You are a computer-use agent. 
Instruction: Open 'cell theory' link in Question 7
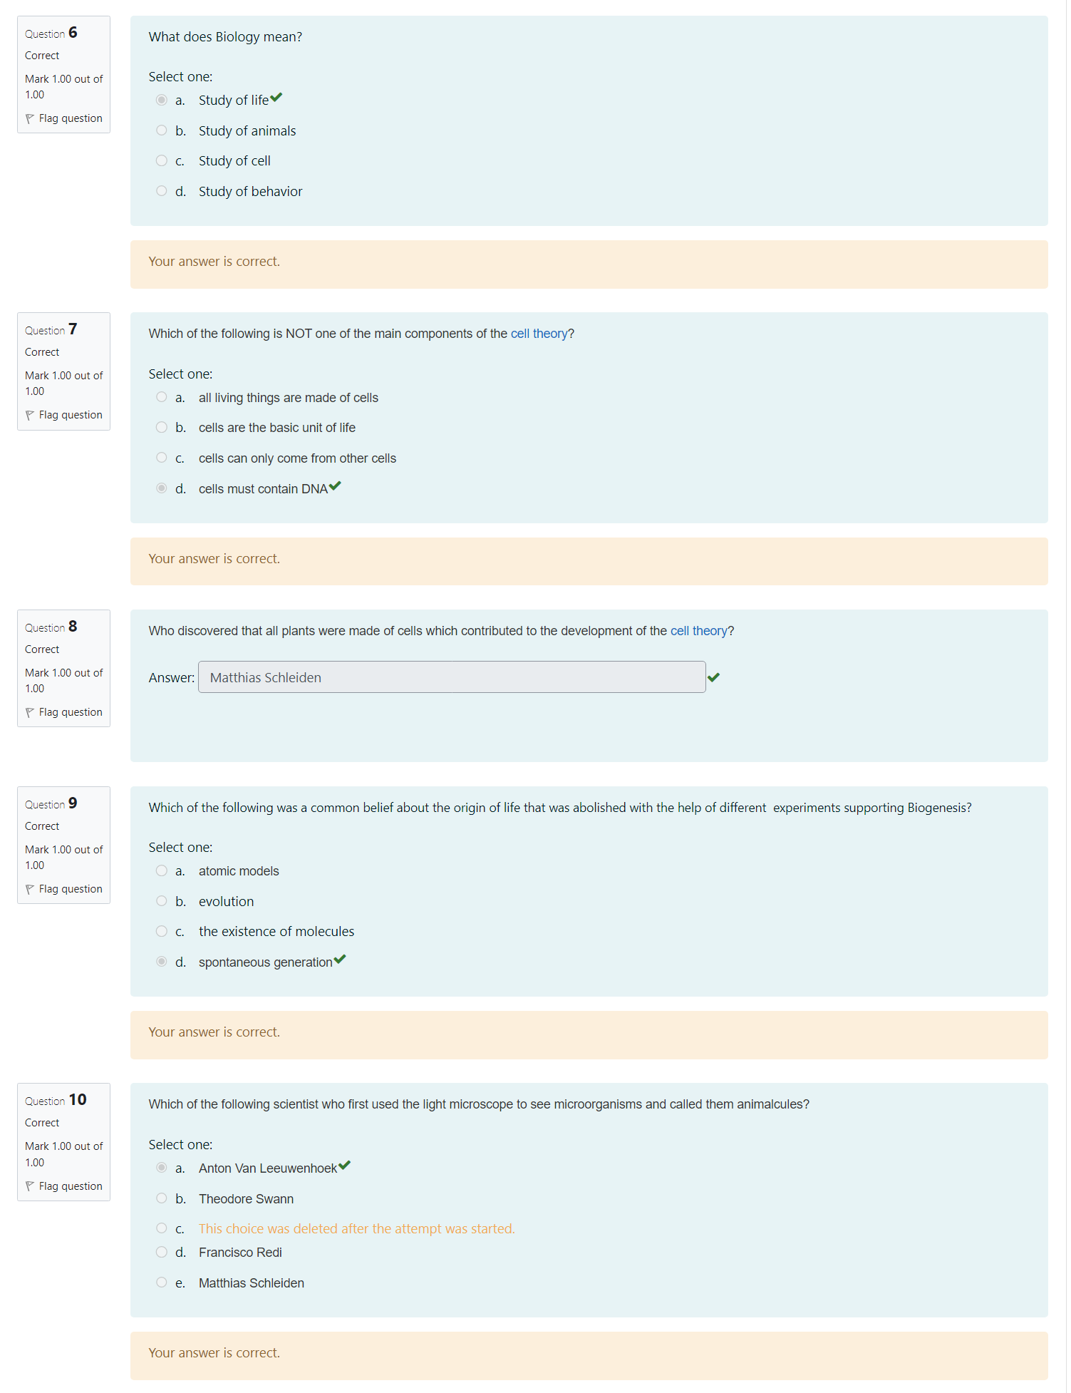(539, 334)
